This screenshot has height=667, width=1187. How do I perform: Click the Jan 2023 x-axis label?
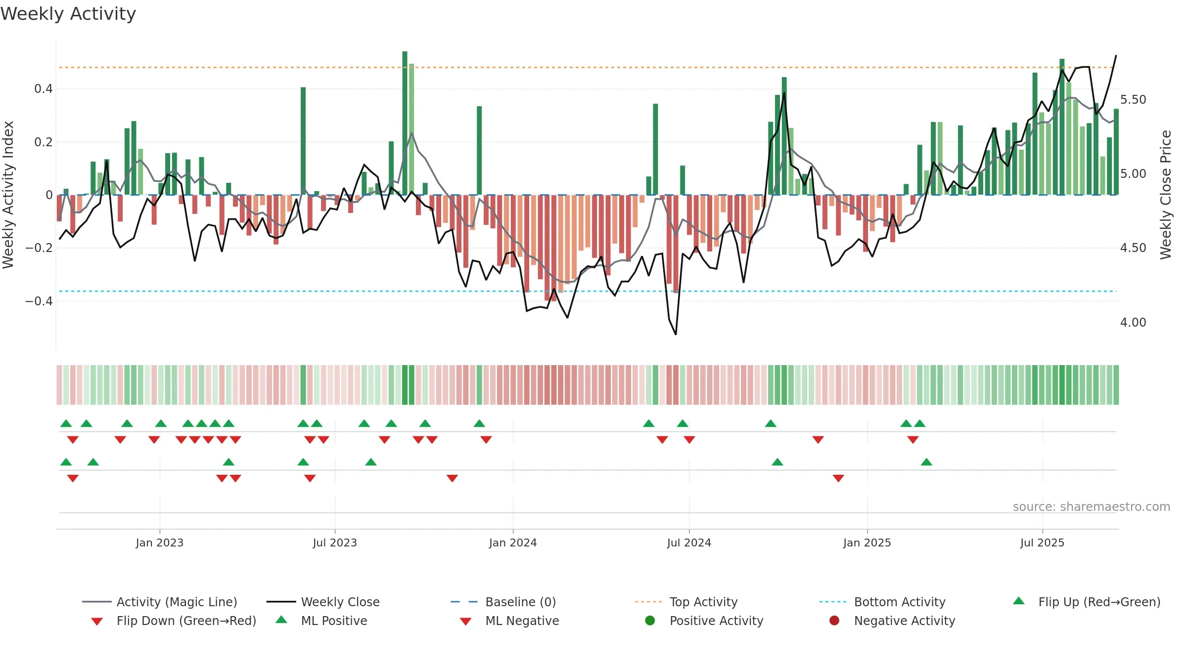160,542
